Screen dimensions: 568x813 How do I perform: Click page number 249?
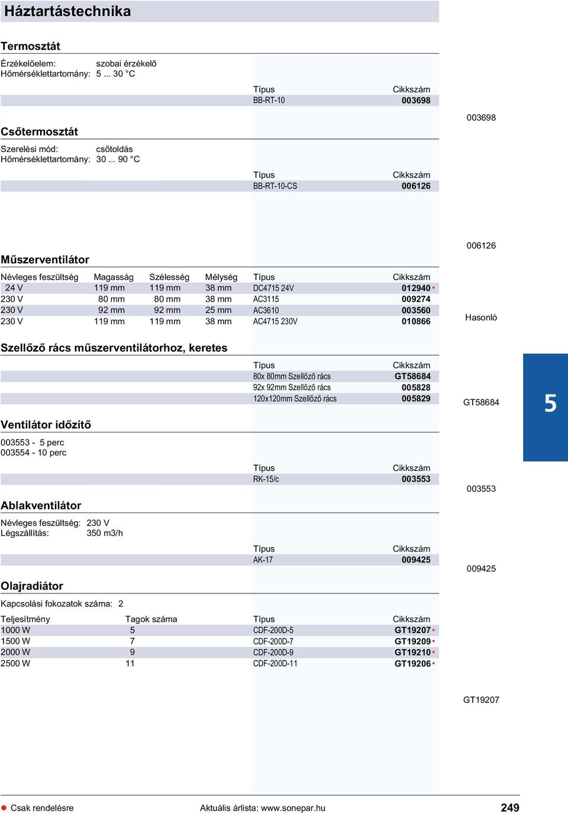coord(510,808)
